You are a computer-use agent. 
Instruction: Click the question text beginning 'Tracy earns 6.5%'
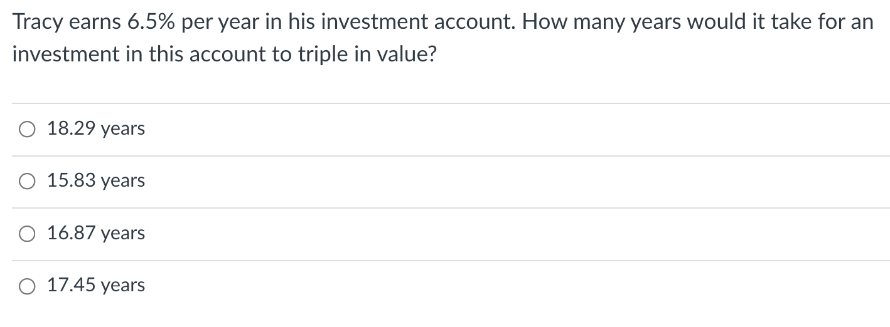pyautogui.click(x=251, y=23)
